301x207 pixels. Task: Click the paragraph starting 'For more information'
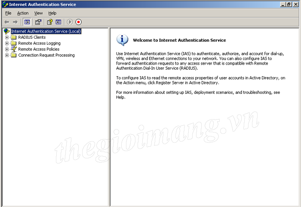(x=198, y=95)
